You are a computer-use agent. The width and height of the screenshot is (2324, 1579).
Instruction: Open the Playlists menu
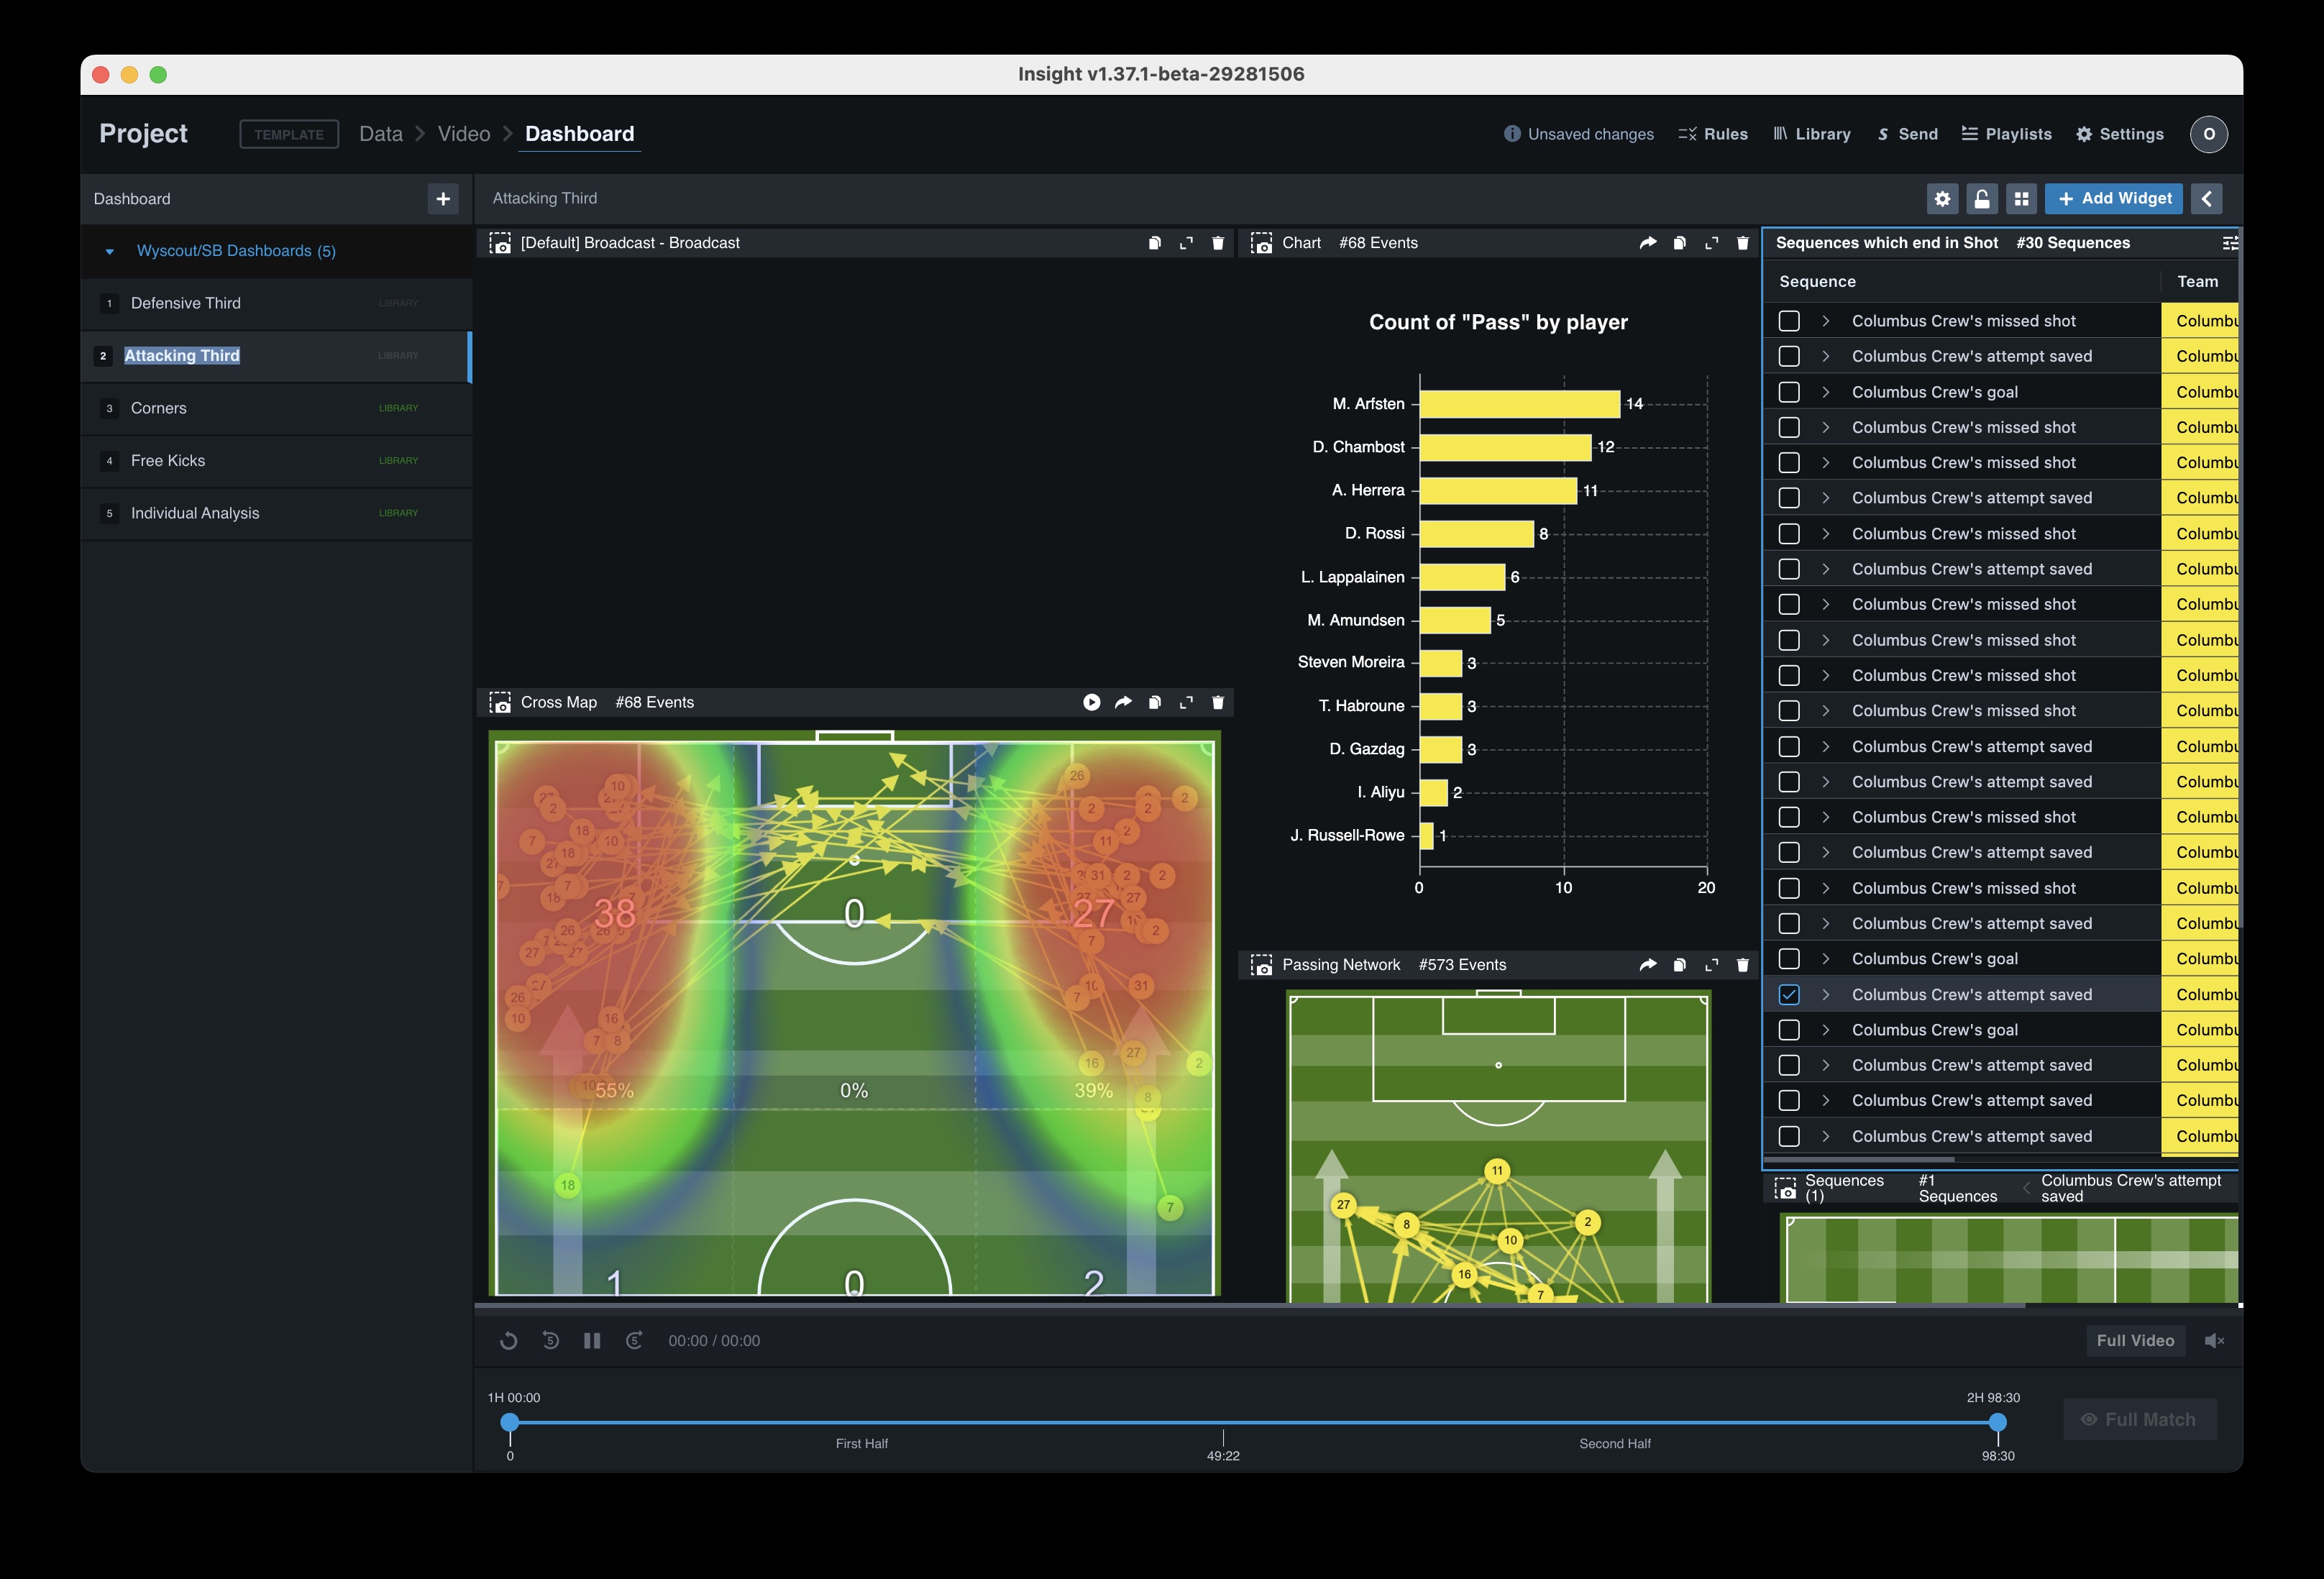coord(2006,134)
